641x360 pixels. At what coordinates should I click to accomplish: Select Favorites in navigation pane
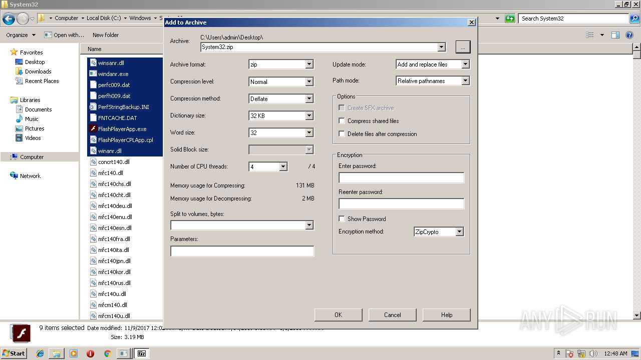coord(31,52)
